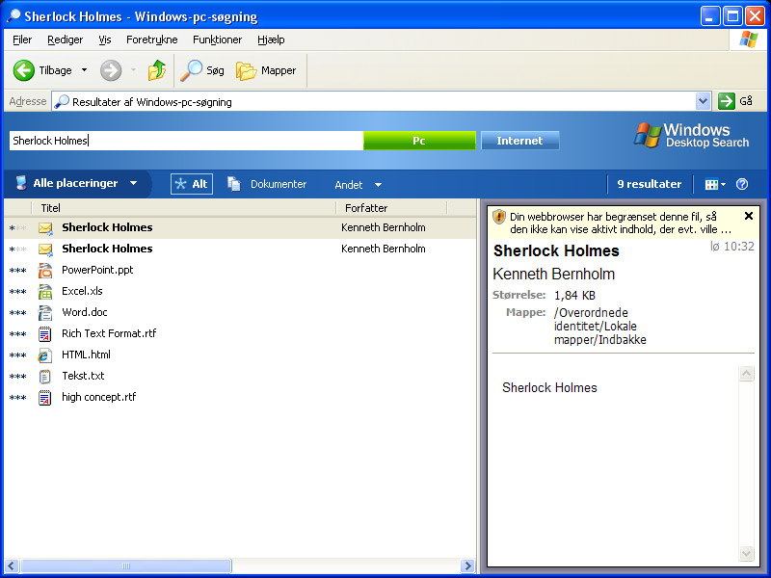Click the Internet search button
The image size is (771, 578).
pyautogui.click(x=519, y=141)
